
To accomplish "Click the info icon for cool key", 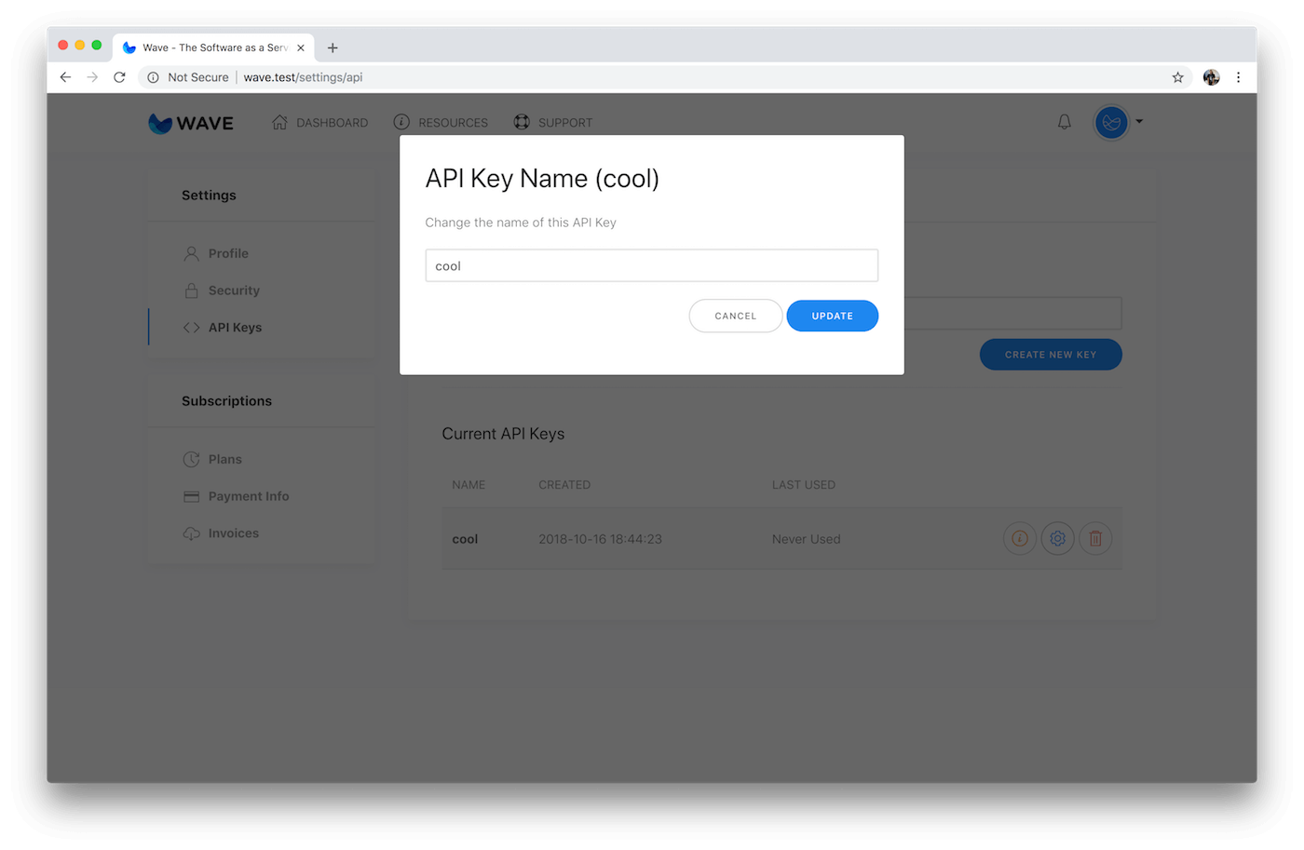I will pyautogui.click(x=1019, y=538).
